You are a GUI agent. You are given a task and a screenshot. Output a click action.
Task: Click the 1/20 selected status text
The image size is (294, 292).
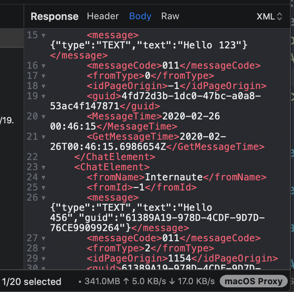(x=32, y=281)
